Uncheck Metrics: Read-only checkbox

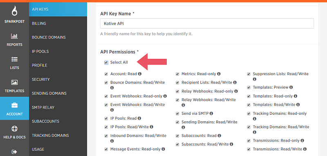[177, 74]
